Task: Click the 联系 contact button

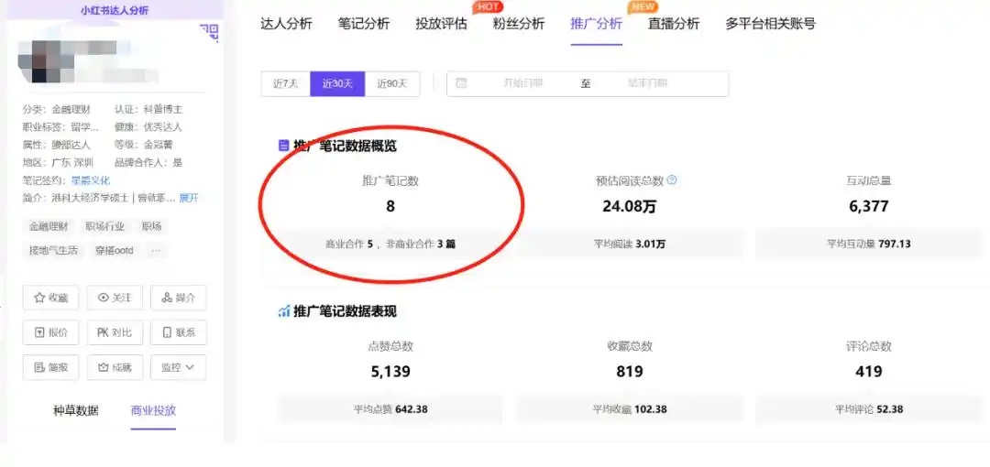Action: point(179,332)
